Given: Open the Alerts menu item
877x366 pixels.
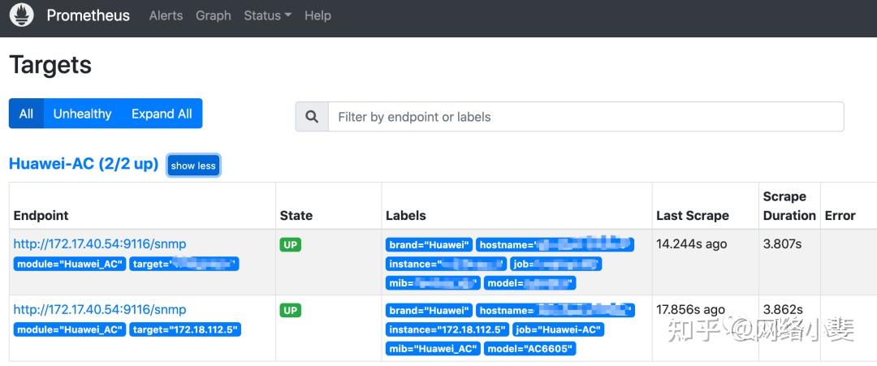Looking at the screenshot, I should pyautogui.click(x=166, y=15).
